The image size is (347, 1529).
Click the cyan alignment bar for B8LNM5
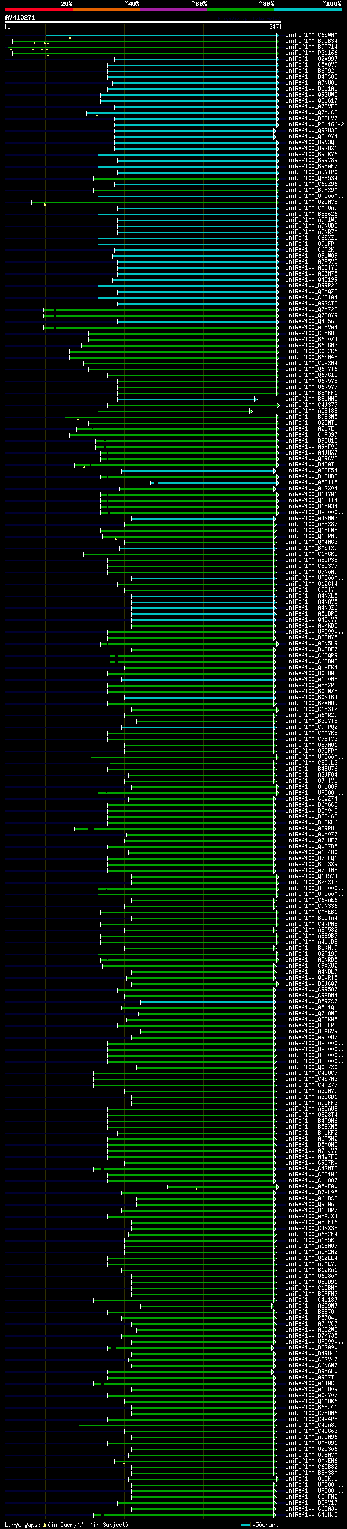(x=187, y=399)
